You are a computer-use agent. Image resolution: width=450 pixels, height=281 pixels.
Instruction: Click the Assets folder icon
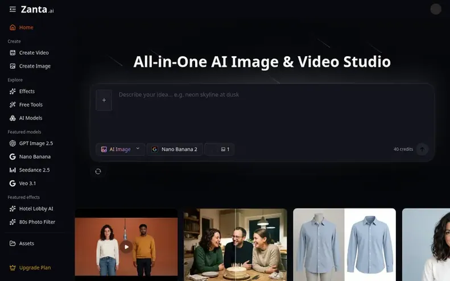click(x=13, y=243)
